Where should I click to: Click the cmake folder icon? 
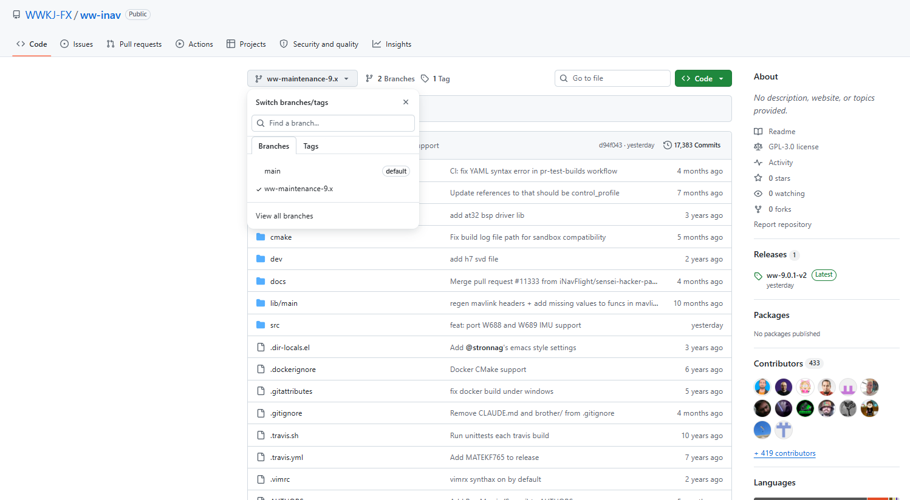coord(261,237)
